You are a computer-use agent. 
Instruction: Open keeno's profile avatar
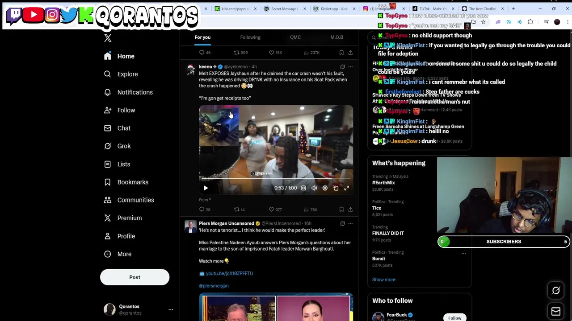pos(191,70)
